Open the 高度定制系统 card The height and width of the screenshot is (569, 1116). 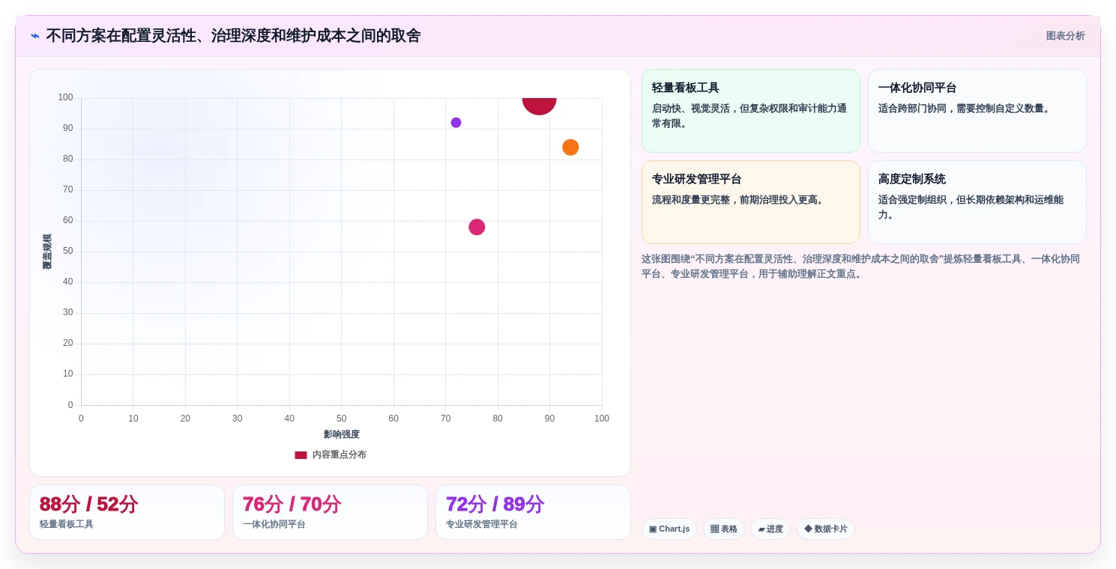pyautogui.click(x=977, y=202)
